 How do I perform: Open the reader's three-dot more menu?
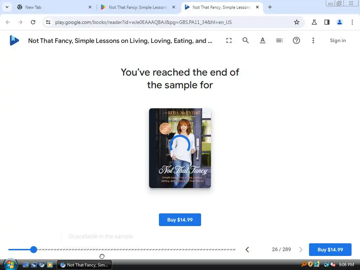click(313, 40)
